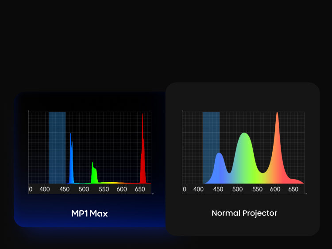Image resolution: width=332 pixels, height=249 pixels.
Task: Click the MP1 Max label
Action: 89,214
